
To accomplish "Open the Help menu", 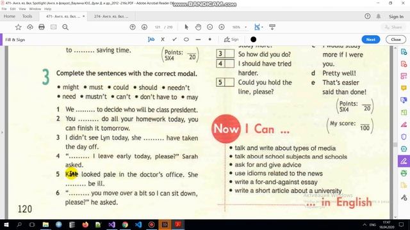I will [47, 9].
